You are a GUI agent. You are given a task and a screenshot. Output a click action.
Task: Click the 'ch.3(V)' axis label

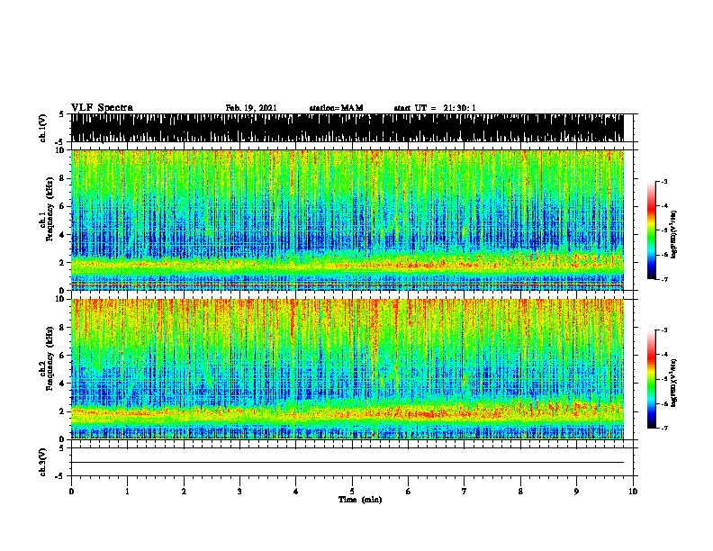tap(43, 462)
